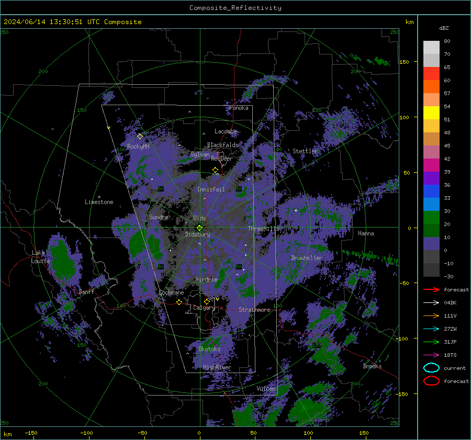Select the 65 dBZ red color swatch
Viewport: 471px width, 440px height.
coord(431,73)
